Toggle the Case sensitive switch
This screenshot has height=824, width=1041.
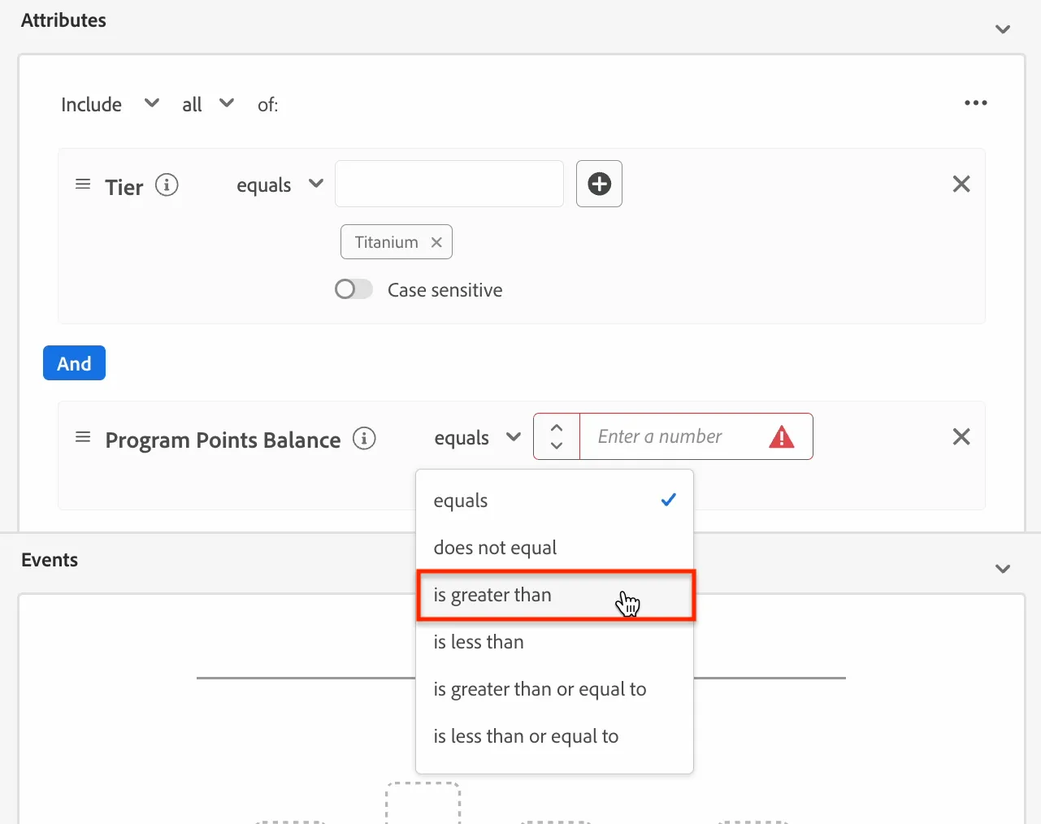click(x=354, y=289)
